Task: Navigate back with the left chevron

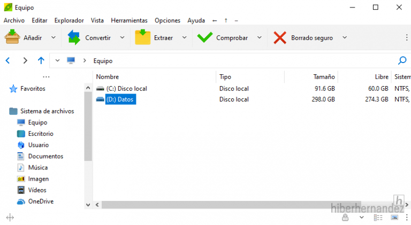Action: 7,60
